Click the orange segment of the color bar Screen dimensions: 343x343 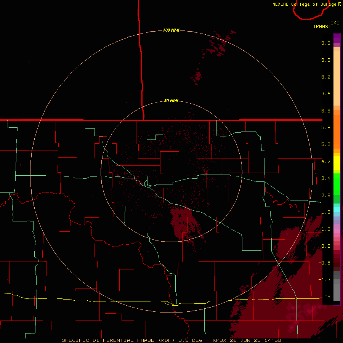pos(337,132)
